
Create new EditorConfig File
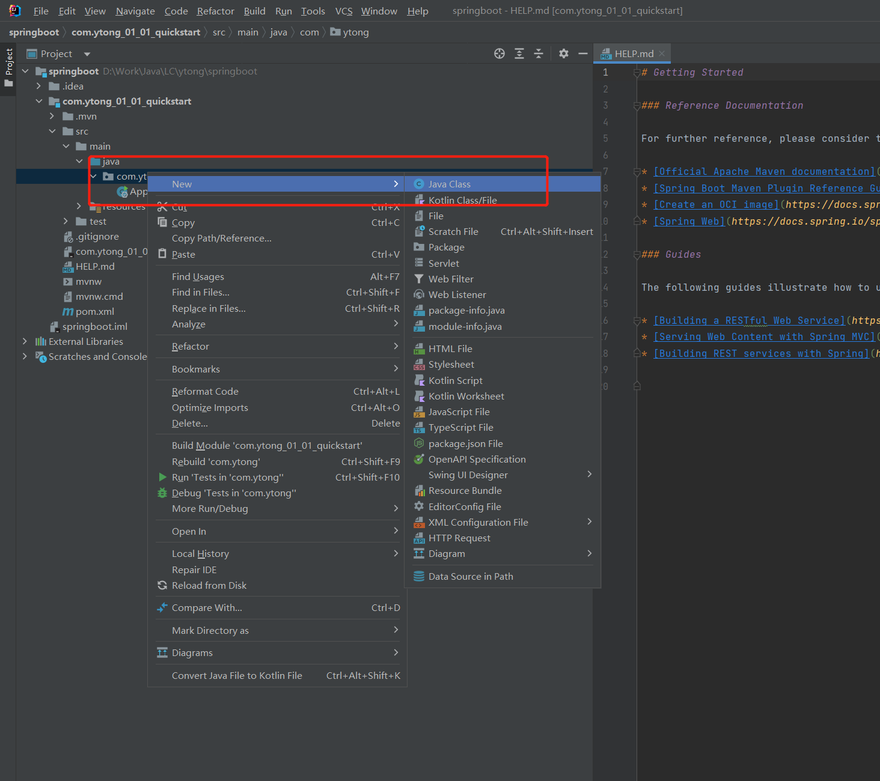pyautogui.click(x=503, y=506)
